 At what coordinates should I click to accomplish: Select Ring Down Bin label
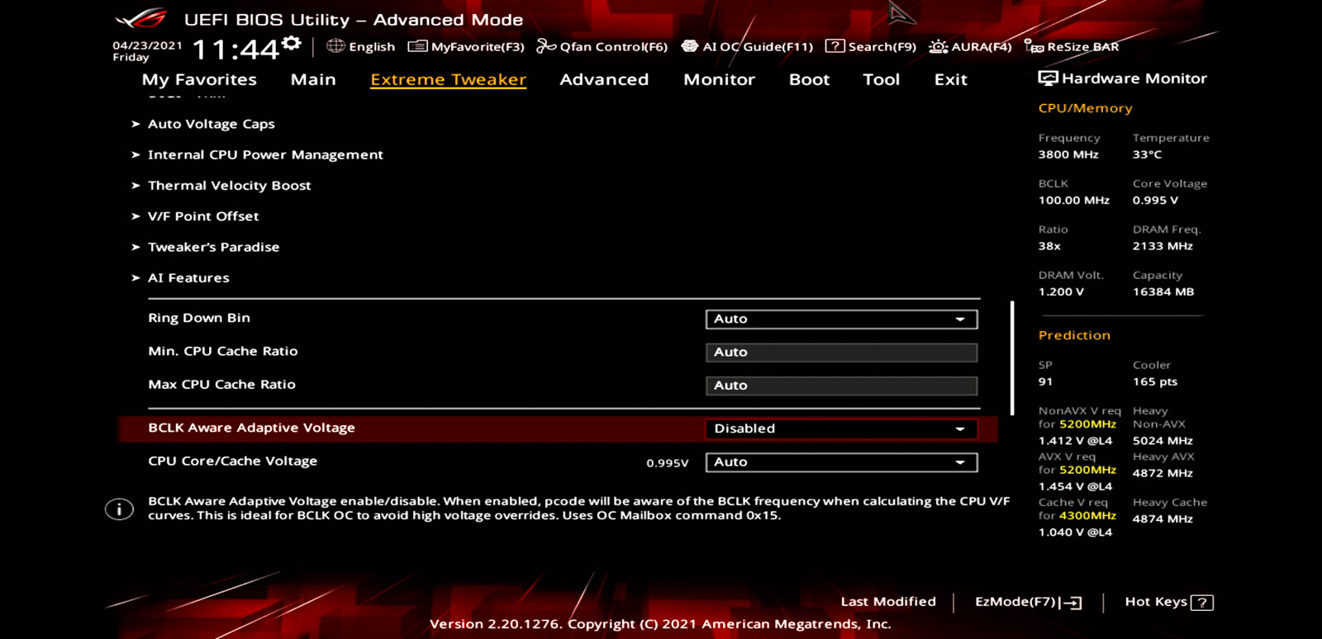point(199,318)
